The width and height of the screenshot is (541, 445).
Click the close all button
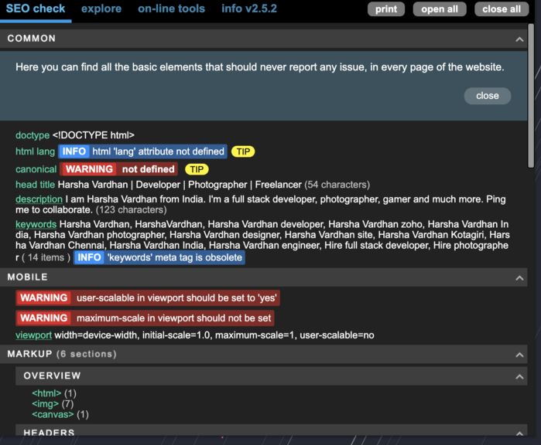point(502,9)
